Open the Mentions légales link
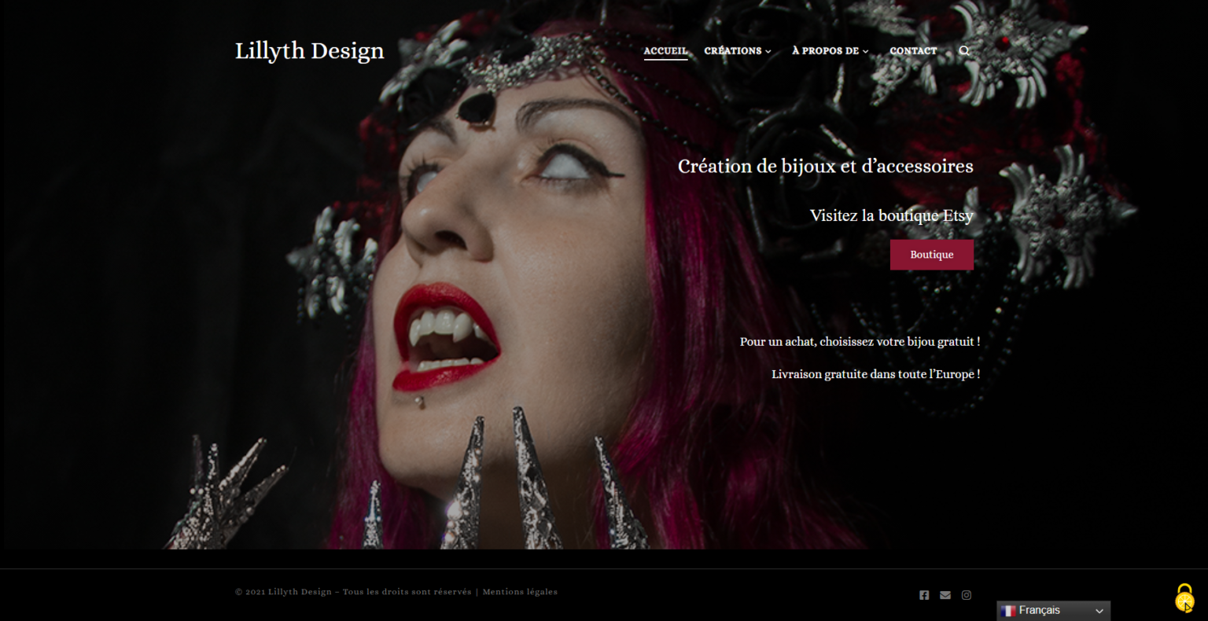 click(x=521, y=591)
